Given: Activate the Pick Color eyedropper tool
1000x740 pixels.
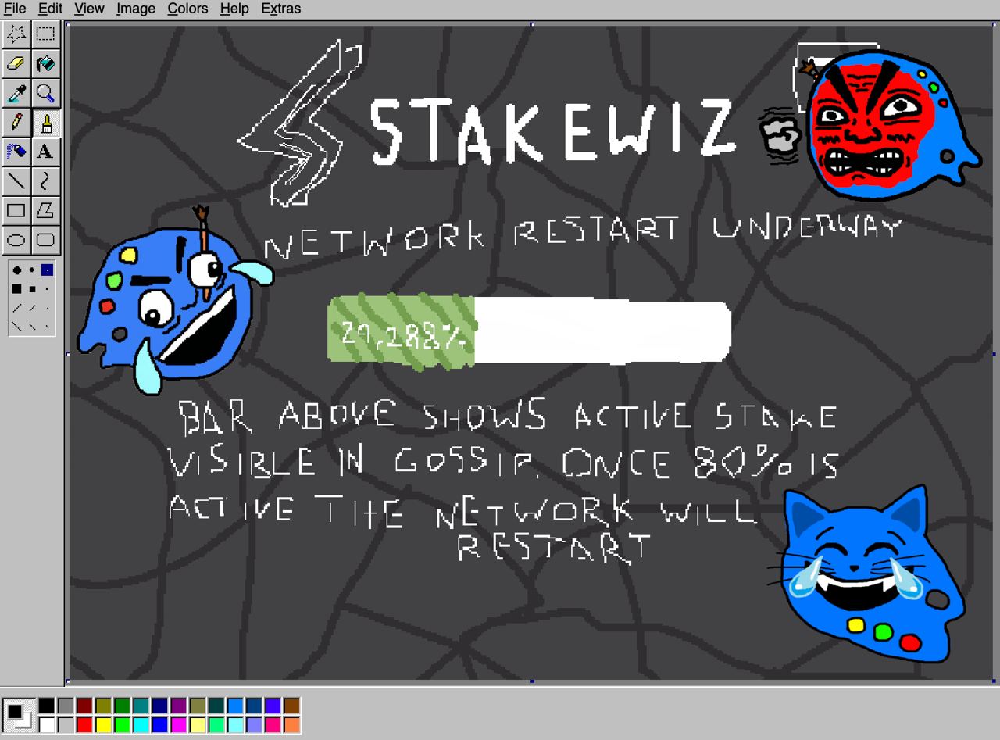Looking at the screenshot, I should 16,93.
